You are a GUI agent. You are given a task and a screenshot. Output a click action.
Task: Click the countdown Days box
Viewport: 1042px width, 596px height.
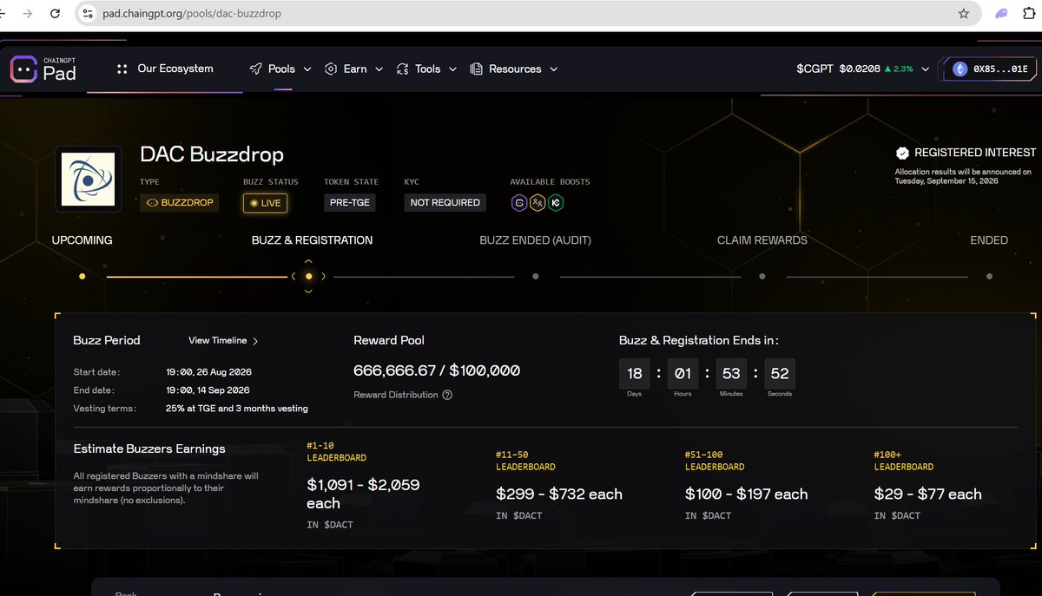[x=634, y=373]
